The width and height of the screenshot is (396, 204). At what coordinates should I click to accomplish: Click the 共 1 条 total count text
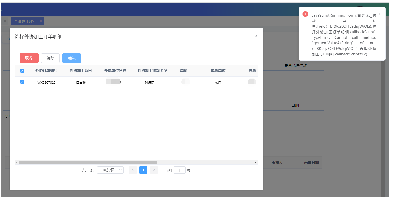pyautogui.click(x=88, y=170)
